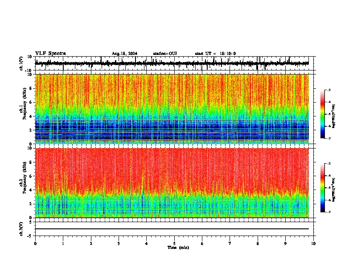Image resolution: width=353 pixels, height=273 pixels.
Task: Click time-axis tick label "2"
Action: tap(91, 244)
